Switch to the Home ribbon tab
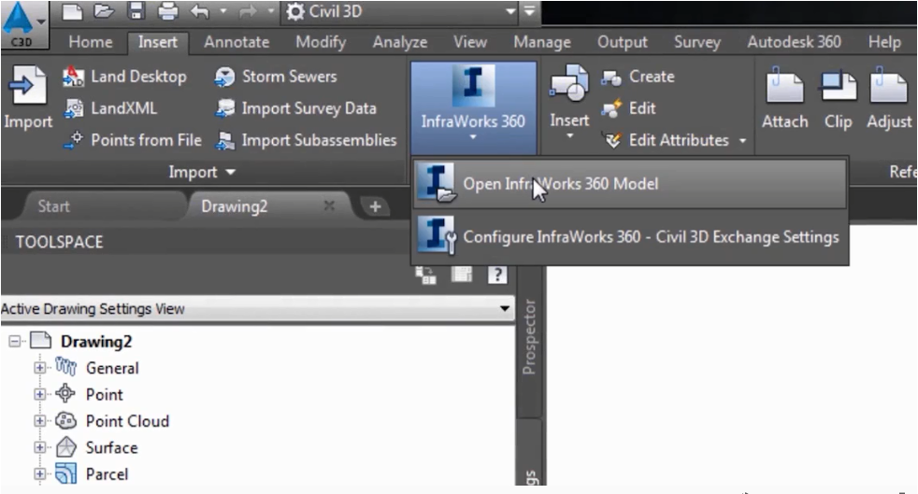 (x=90, y=42)
